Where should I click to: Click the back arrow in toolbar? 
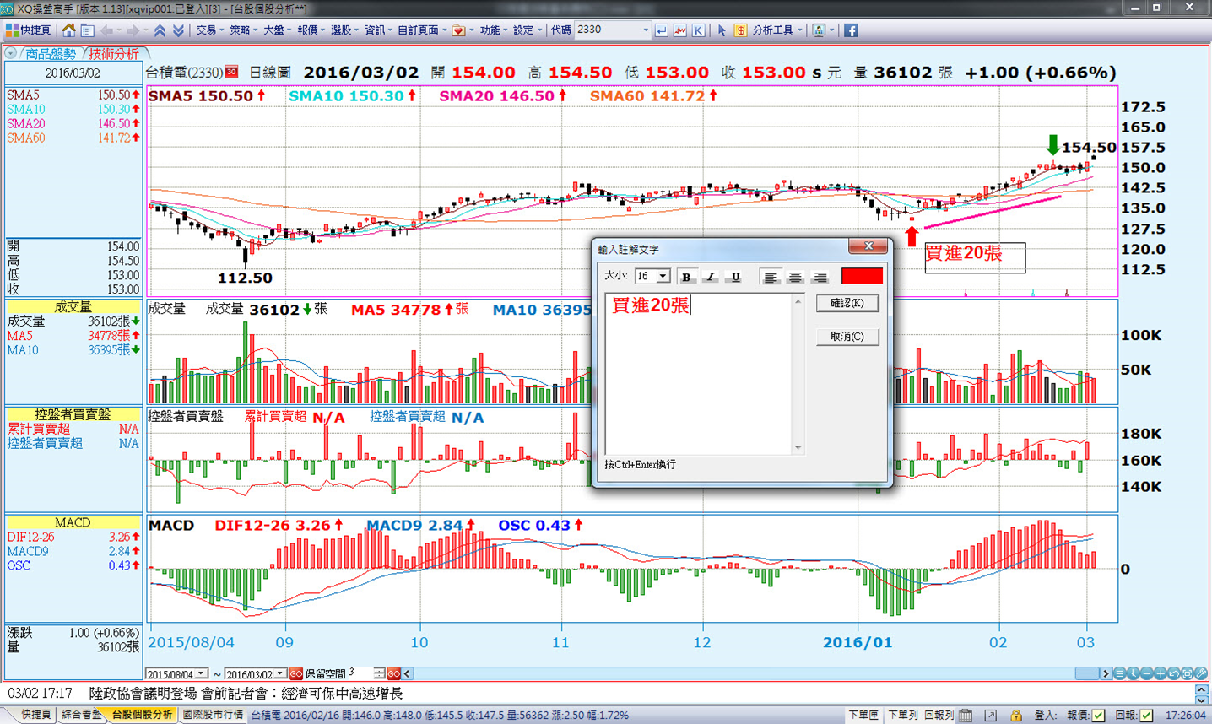(107, 30)
